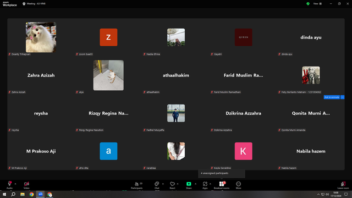This screenshot has height=198, width=352.
Task: Click Ask to unmute button
Action: click(332, 97)
